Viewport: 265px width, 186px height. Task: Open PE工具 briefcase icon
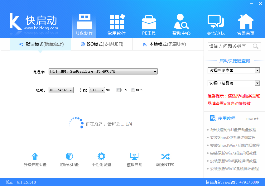[149, 22]
